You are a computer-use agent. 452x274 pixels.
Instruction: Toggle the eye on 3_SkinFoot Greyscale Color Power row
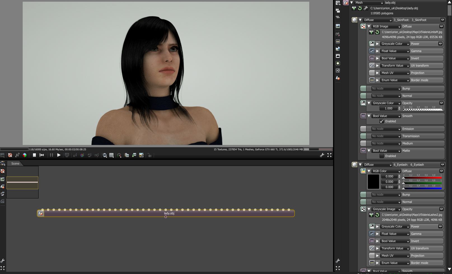(x=440, y=44)
